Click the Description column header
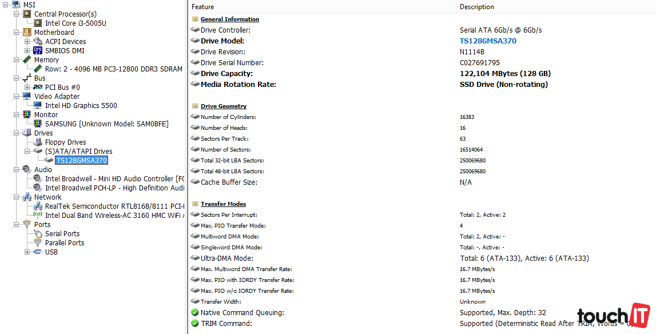Image resolution: width=656 pixels, height=334 pixels. tap(476, 7)
